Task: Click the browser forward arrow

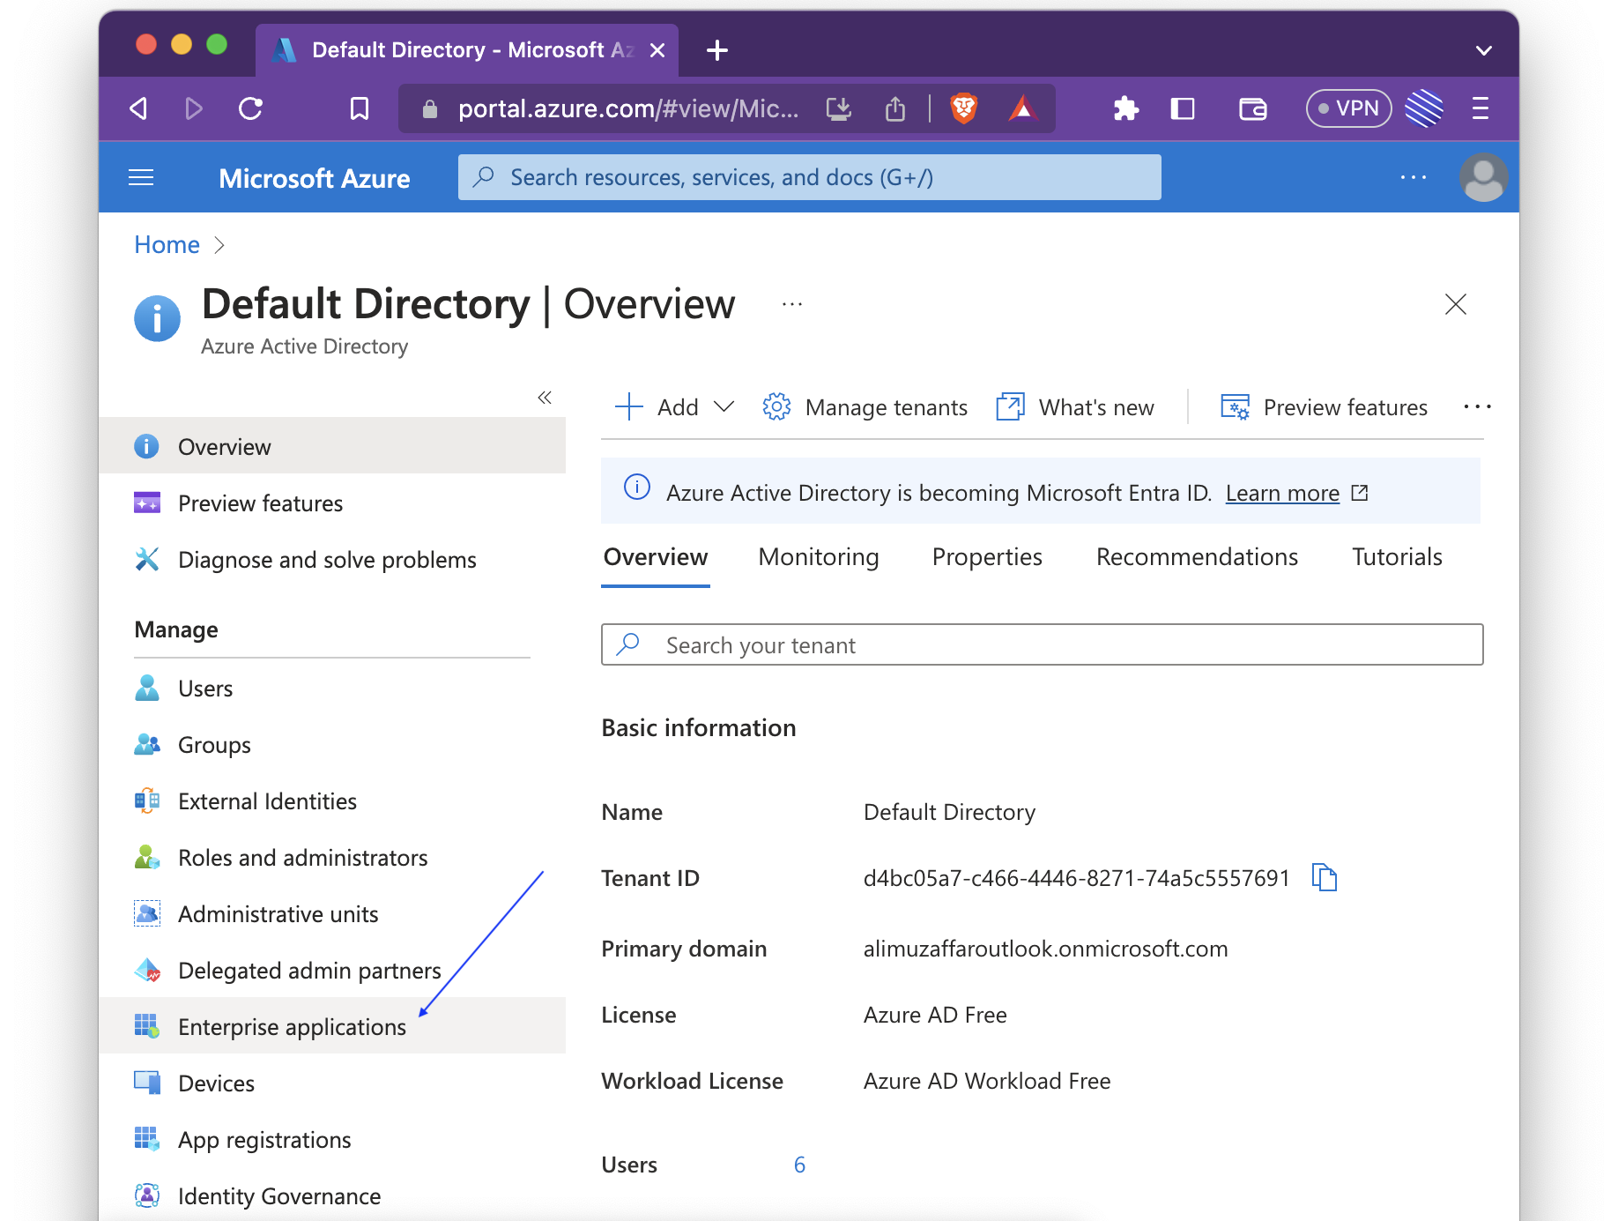Action: click(x=194, y=108)
